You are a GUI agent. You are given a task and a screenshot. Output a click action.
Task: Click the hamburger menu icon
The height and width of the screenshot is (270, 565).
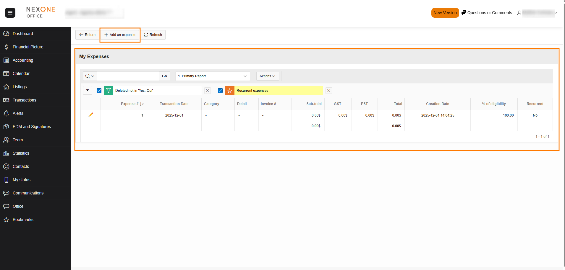[x=10, y=13]
